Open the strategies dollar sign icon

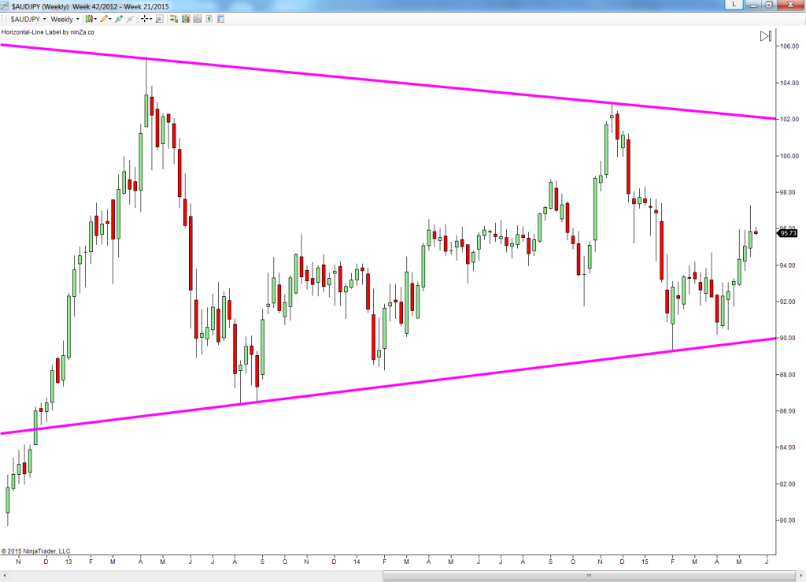click(x=209, y=19)
